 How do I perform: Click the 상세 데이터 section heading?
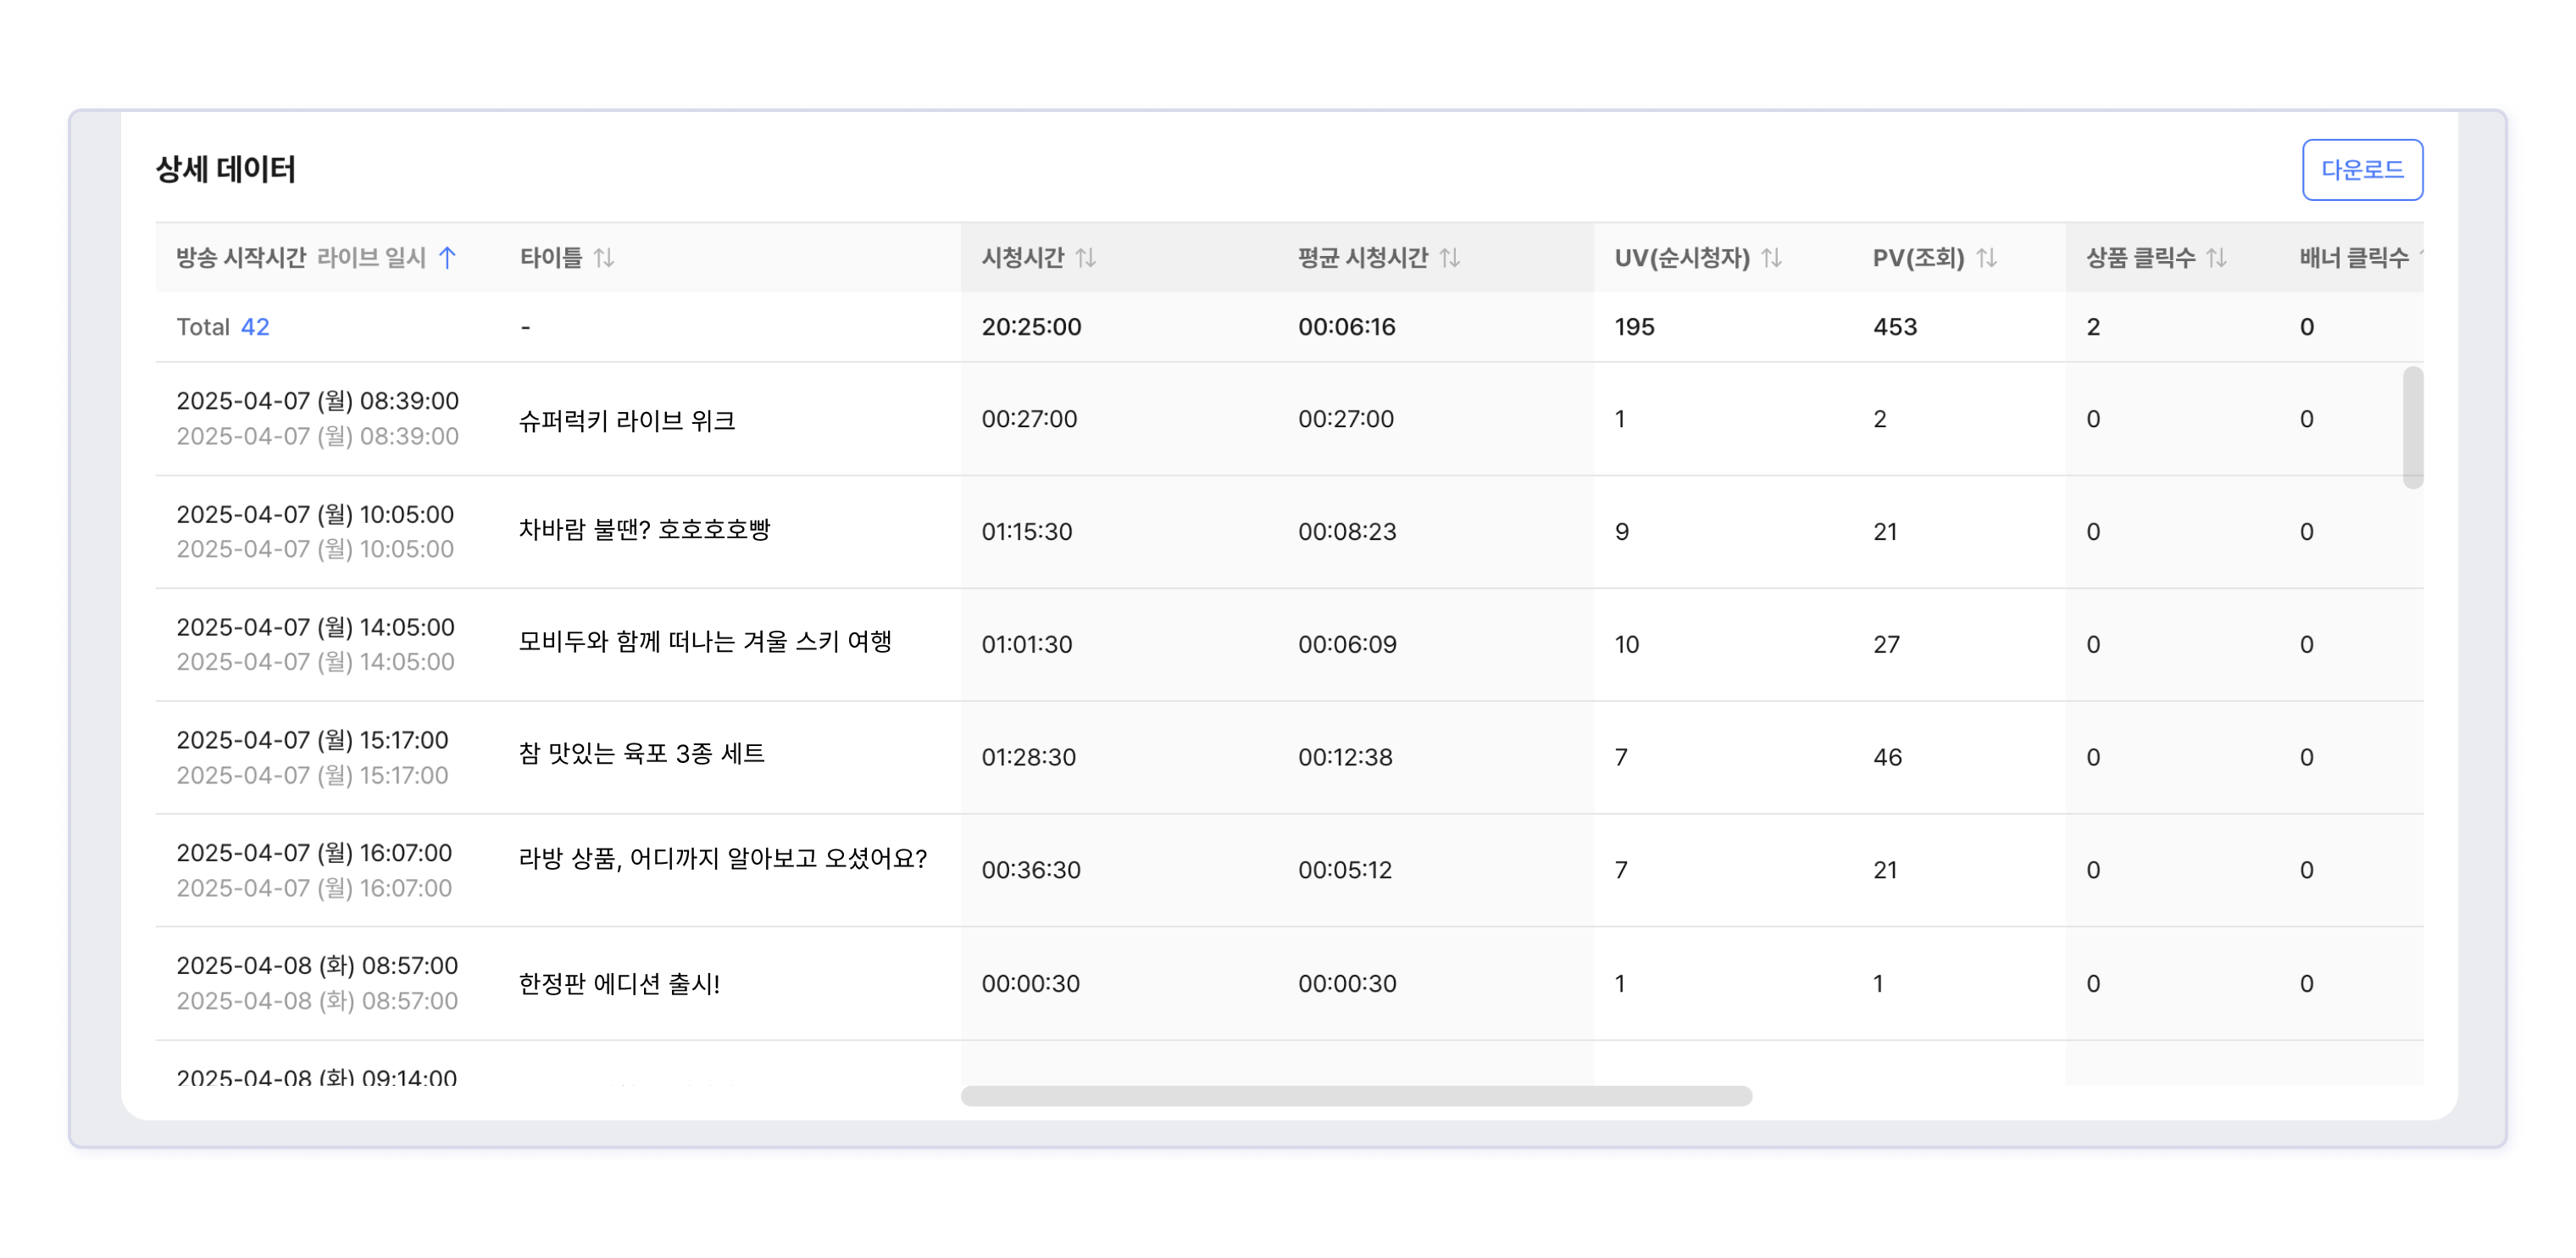coord(226,170)
